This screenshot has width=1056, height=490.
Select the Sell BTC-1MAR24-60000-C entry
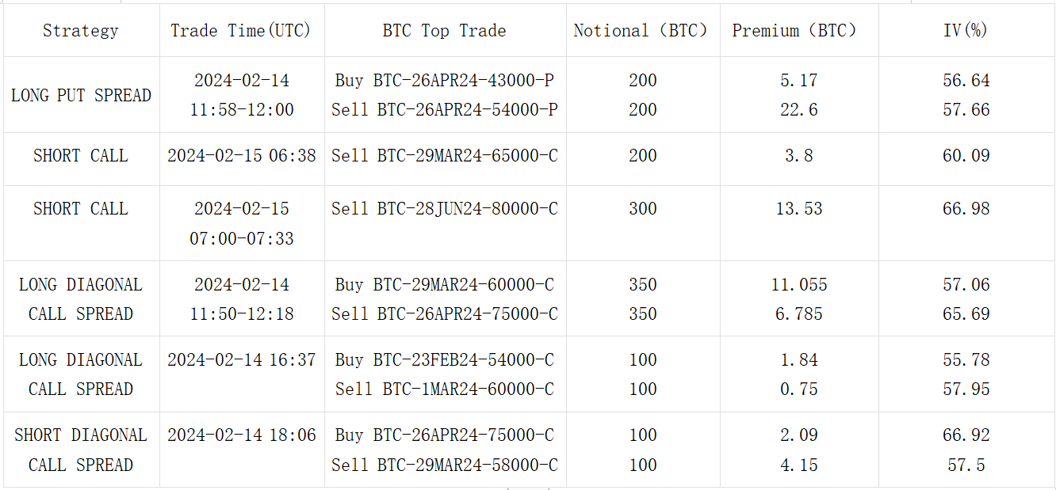tap(444, 389)
